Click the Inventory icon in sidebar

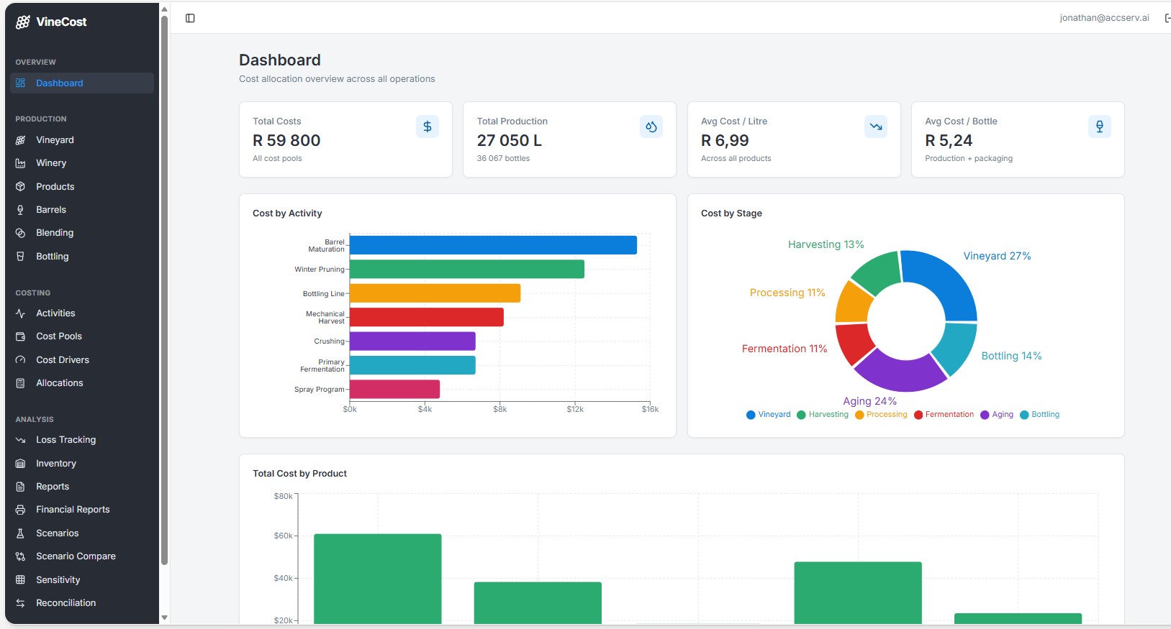tap(20, 464)
